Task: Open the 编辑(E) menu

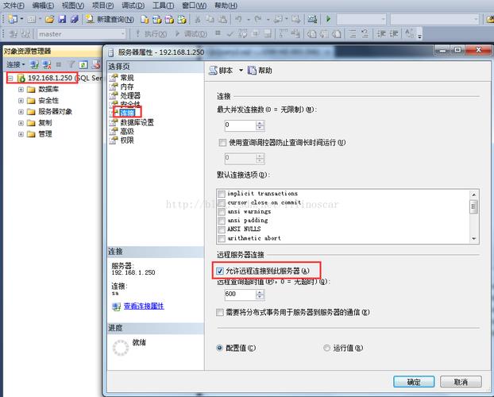Action: [43, 6]
